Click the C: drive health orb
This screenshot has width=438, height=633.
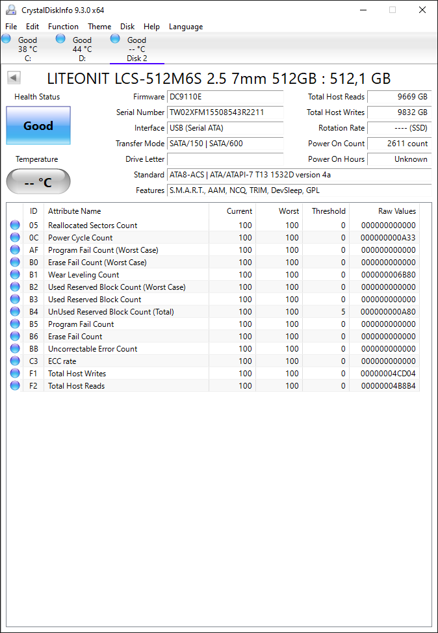(6, 38)
